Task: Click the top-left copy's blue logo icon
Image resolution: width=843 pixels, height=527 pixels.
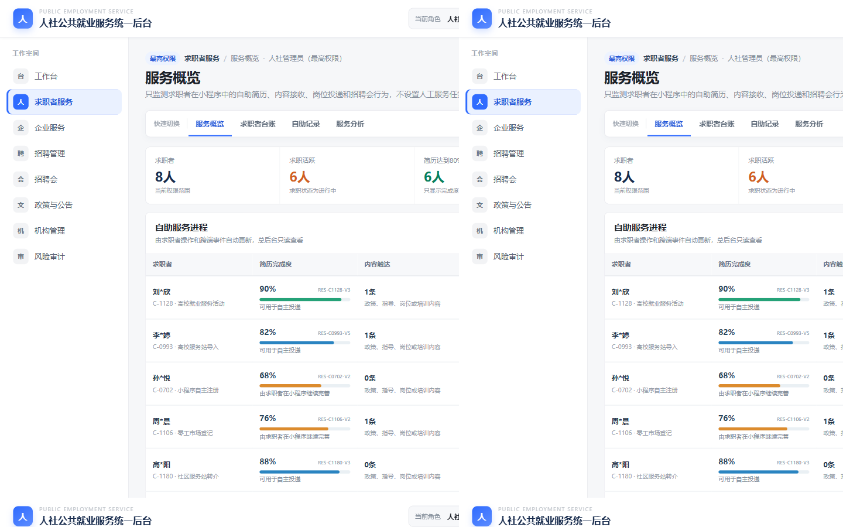Action: click(x=23, y=18)
